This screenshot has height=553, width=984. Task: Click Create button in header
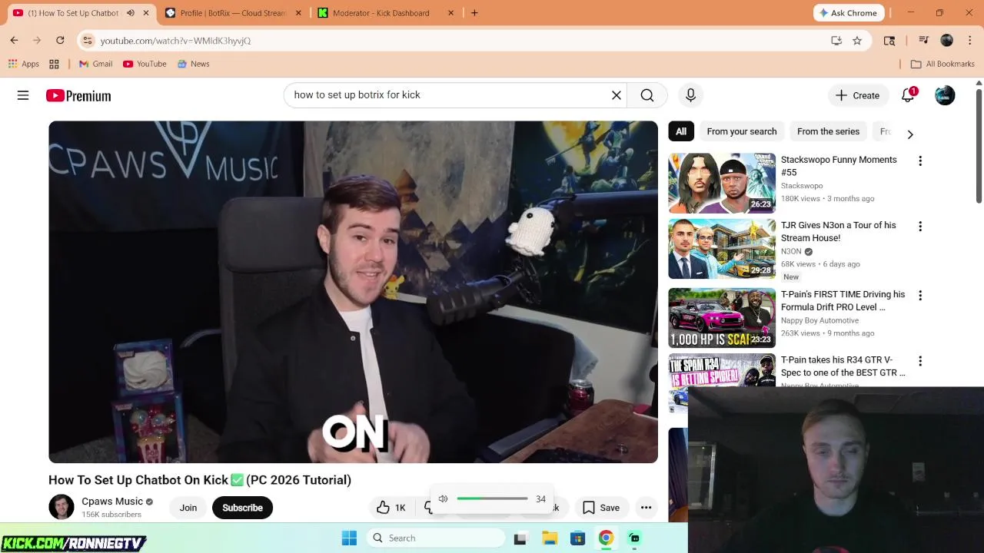[858, 95]
